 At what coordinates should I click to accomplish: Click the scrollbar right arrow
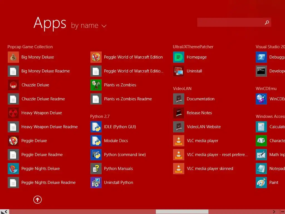(x=274, y=212)
